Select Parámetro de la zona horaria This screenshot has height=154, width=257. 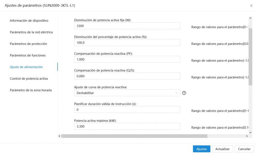[x=31, y=90]
